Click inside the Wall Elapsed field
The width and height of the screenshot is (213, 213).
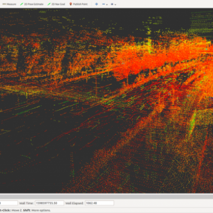click(x=99, y=203)
